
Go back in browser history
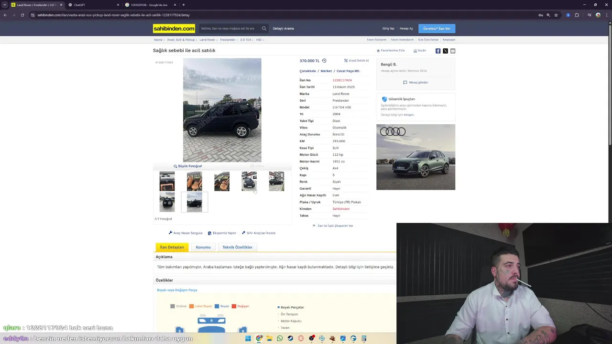pos(5,15)
